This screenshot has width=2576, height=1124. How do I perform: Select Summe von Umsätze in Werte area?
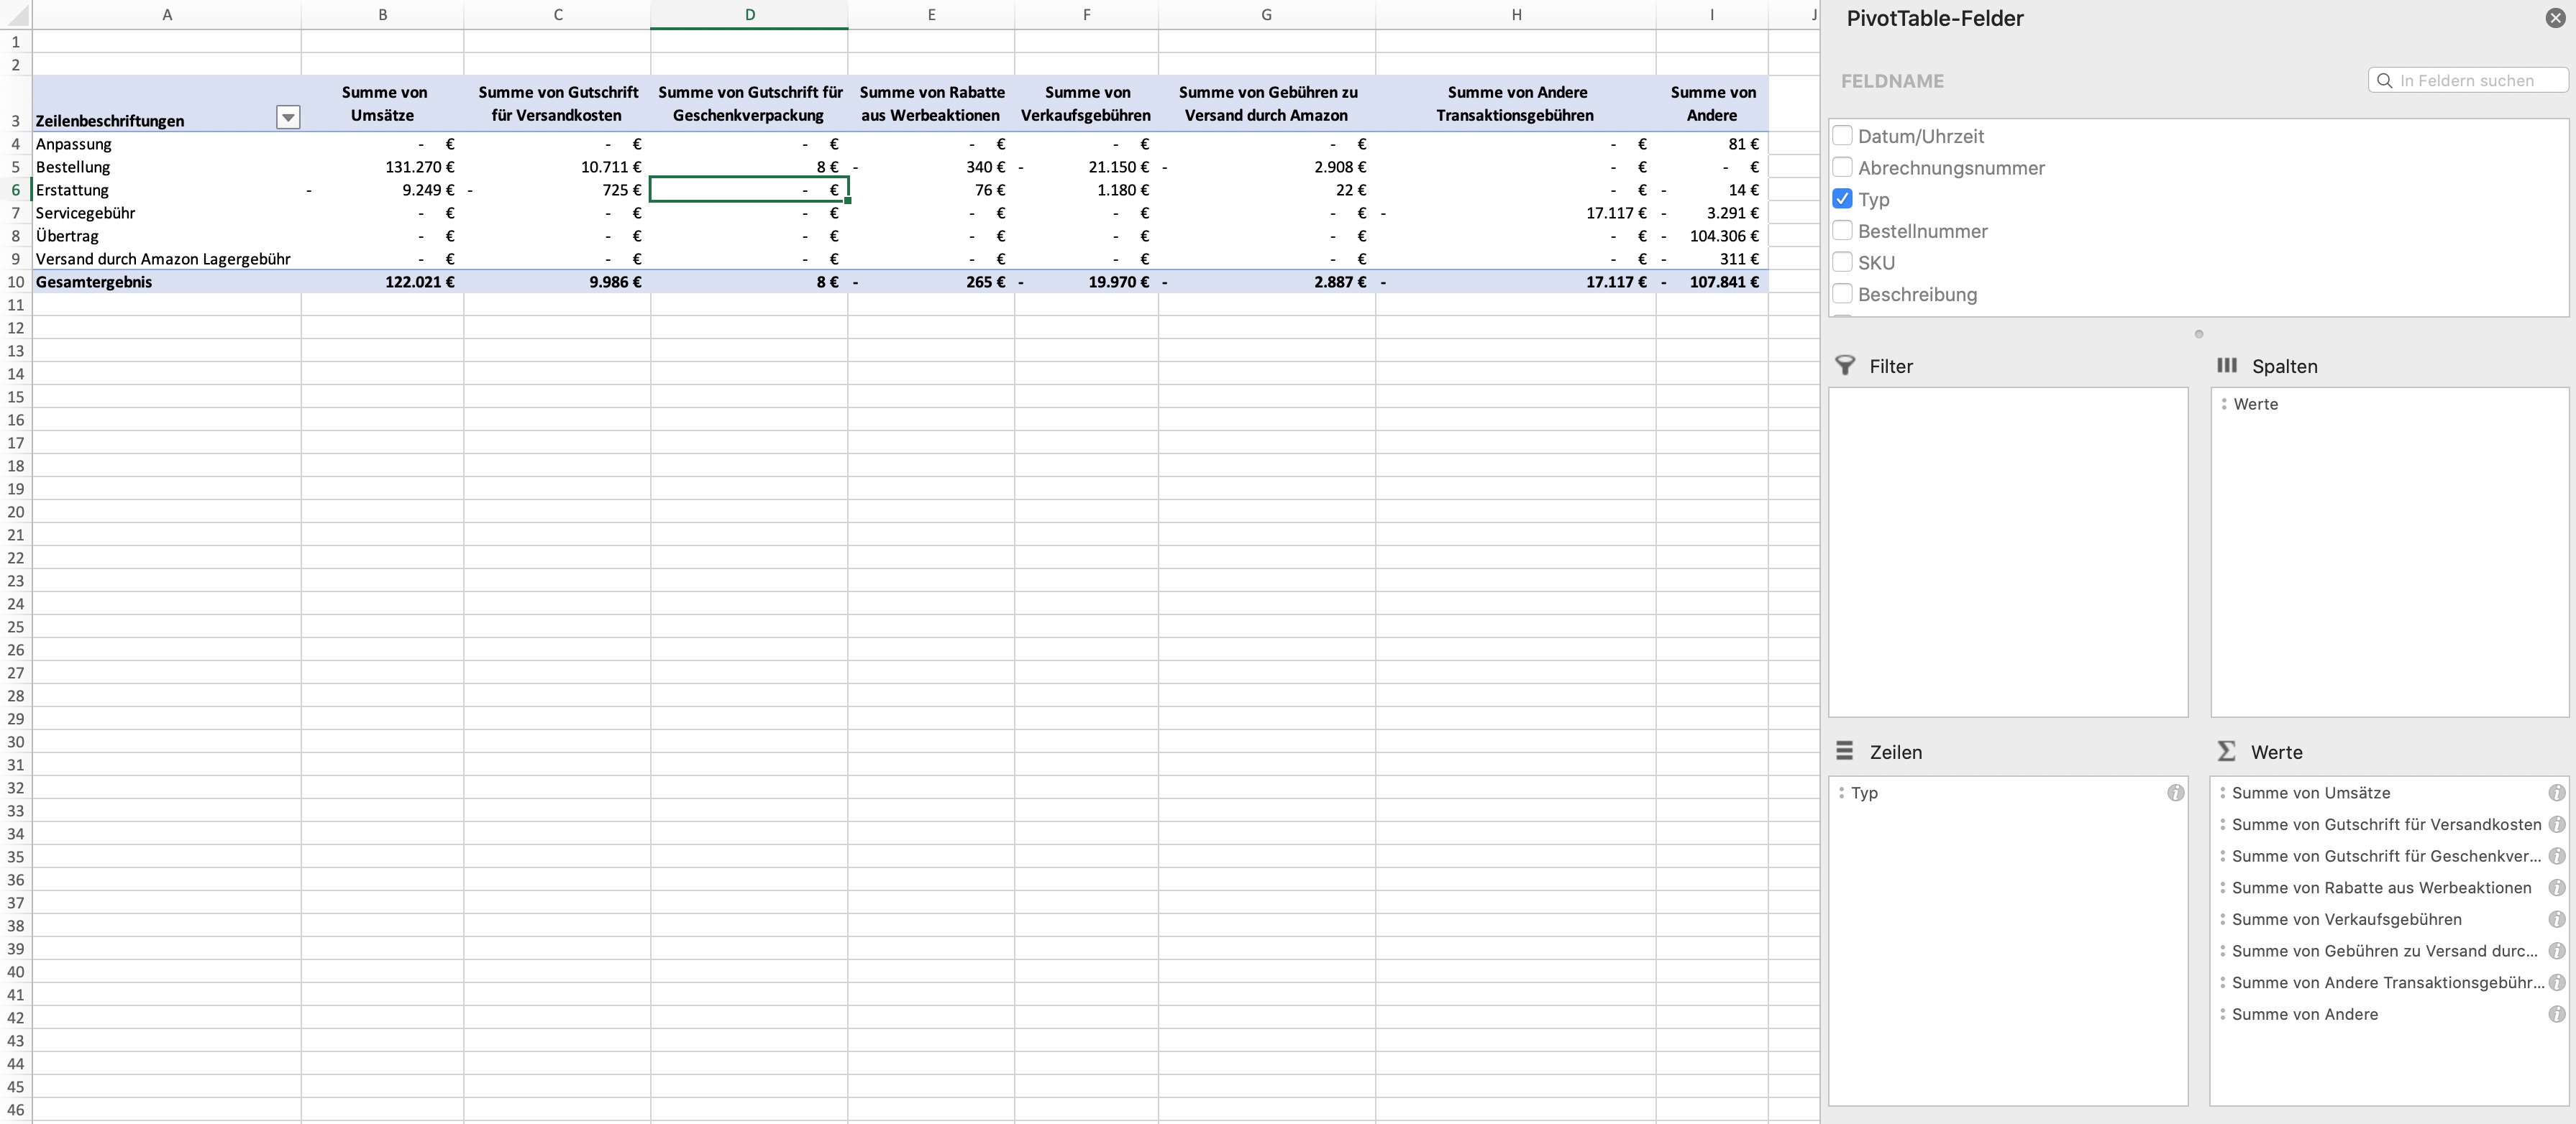point(2310,792)
